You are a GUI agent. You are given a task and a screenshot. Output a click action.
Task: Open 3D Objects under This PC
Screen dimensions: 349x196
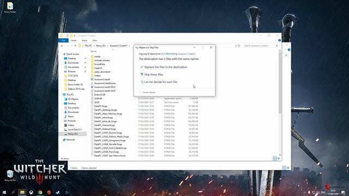click(71, 99)
